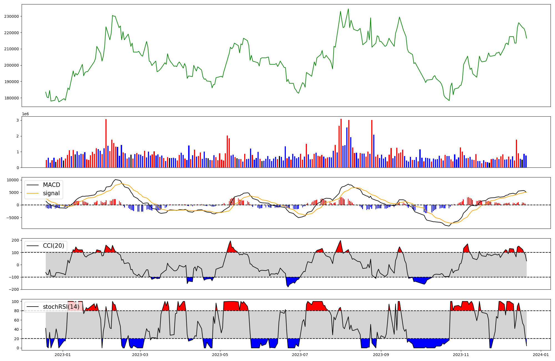Click the 1e6 volume scale label
555x361 pixels.
(25, 114)
